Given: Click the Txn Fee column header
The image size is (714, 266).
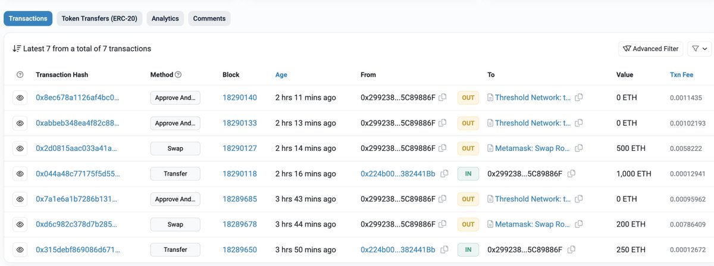Looking at the screenshot, I should 681,75.
